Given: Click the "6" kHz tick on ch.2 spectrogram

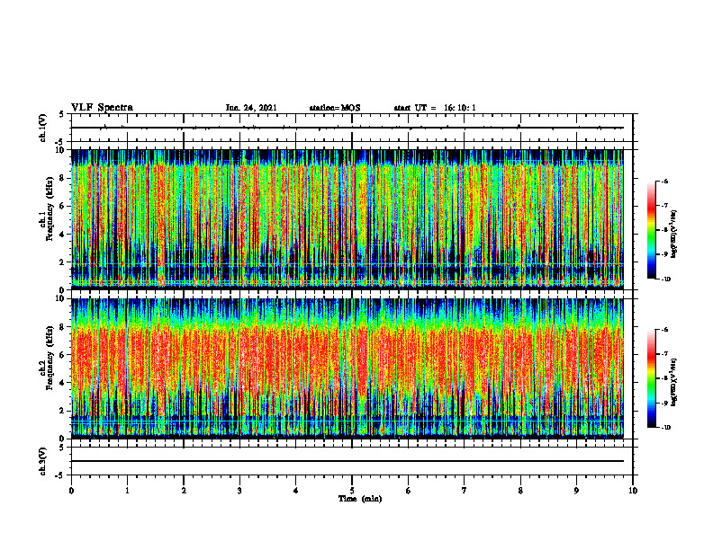Looking at the screenshot, I should 63,355.
